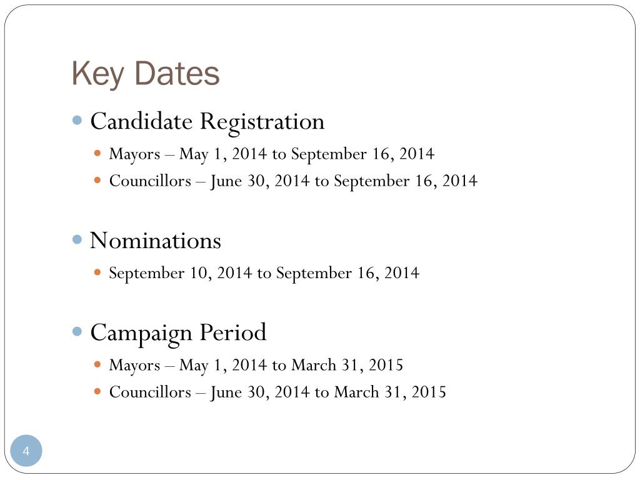Click the blue bullet beside Nominations
This screenshot has height=480, width=640.
click(x=77, y=239)
